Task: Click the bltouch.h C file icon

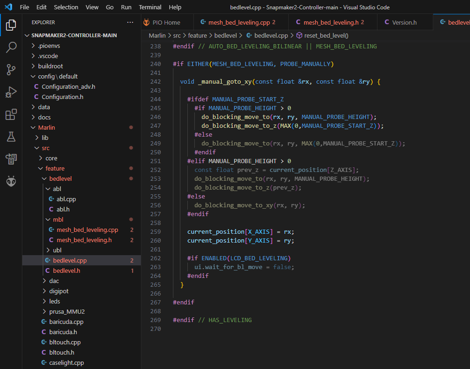Action: point(44,353)
